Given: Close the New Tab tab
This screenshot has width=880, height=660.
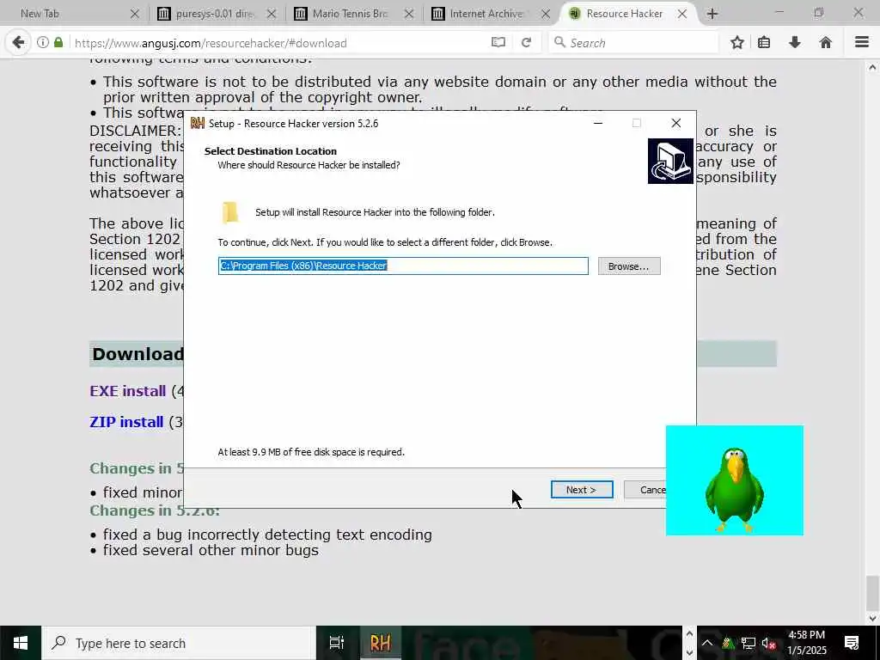Looking at the screenshot, I should (134, 14).
